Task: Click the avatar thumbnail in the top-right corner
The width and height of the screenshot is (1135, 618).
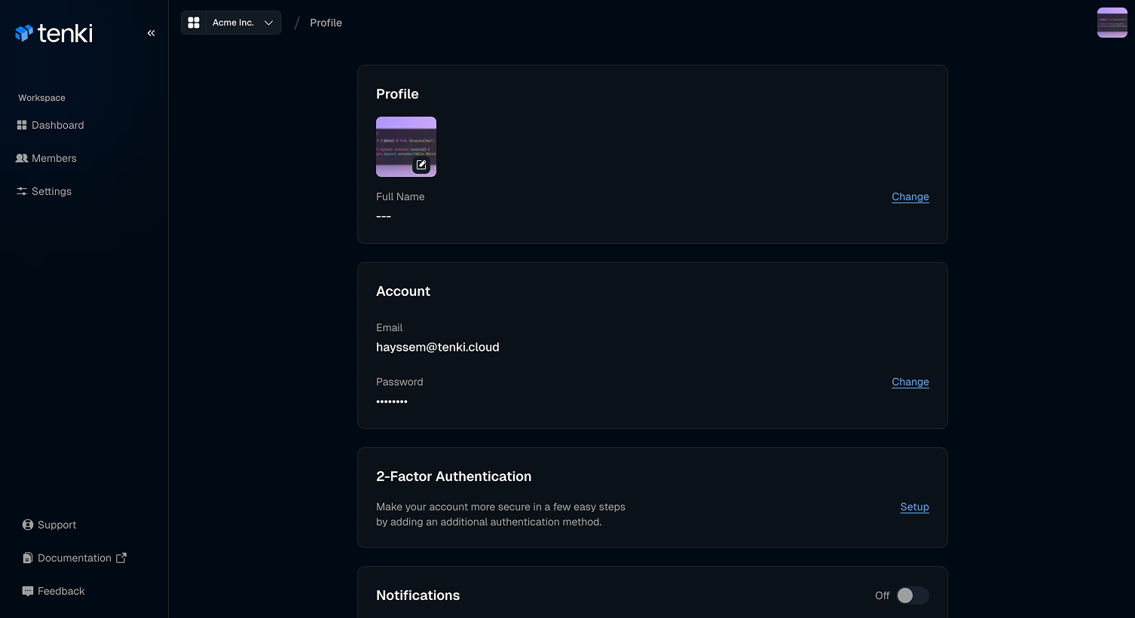Action: click(1112, 23)
